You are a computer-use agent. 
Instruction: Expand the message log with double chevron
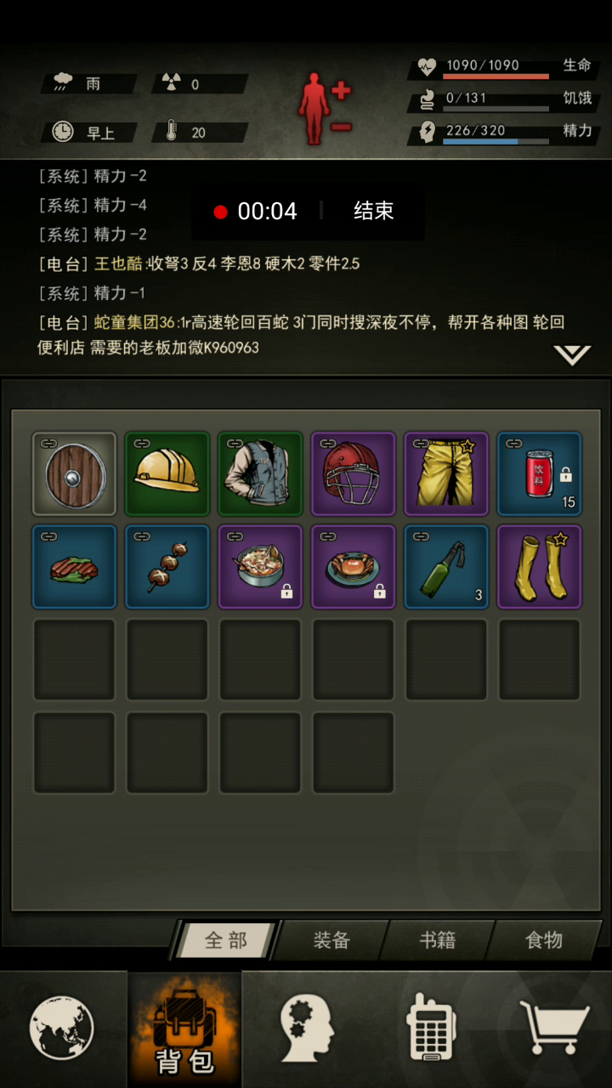(572, 354)
